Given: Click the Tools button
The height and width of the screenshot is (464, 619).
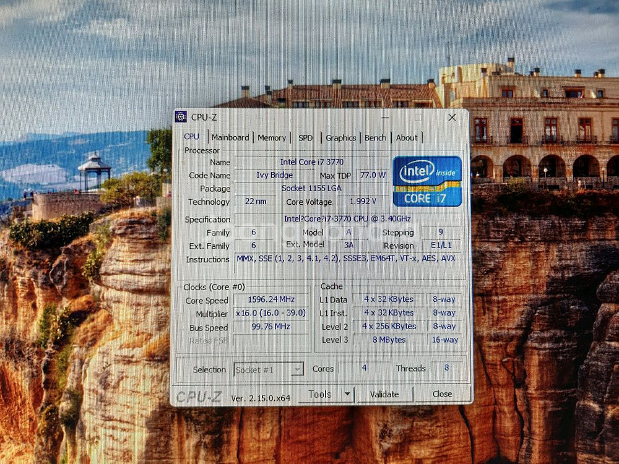Looking at the screenshot, I should coord(320,394).
